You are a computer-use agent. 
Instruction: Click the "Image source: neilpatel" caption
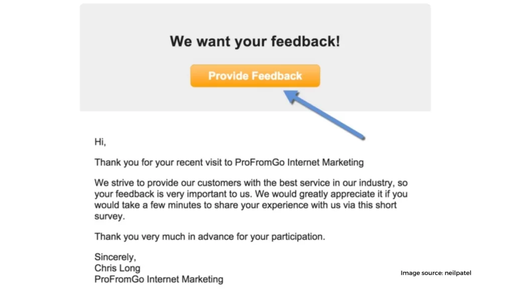tap(436, 273)
